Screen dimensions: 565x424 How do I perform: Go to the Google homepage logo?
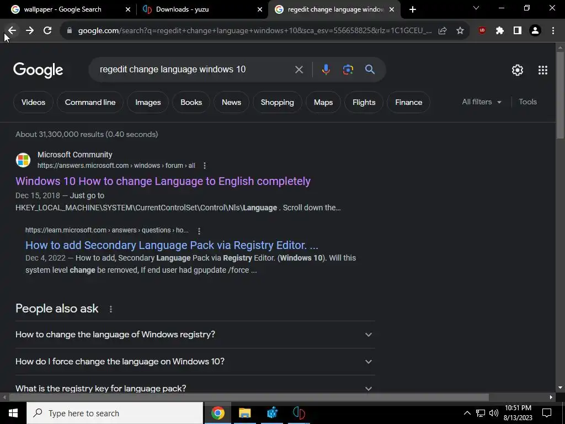click(x=38, y=70)
